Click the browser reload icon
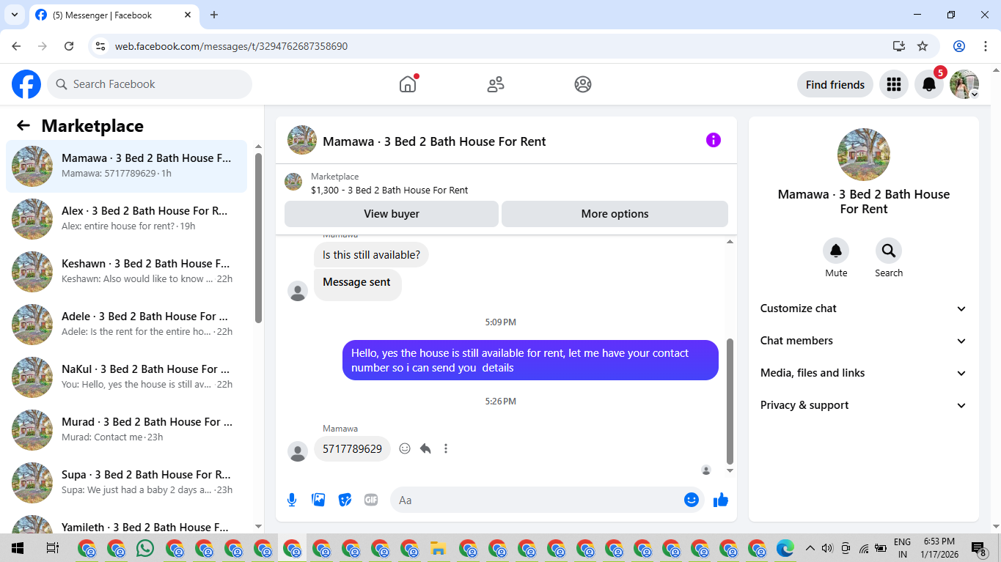Screen dimensions: 1001x562 pyautogui.click(x=69, y=46)
